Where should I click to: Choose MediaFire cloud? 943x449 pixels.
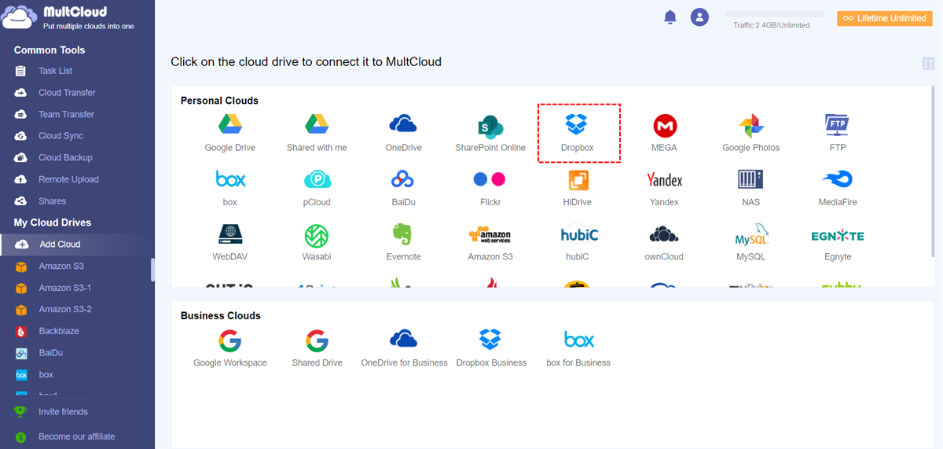coord(838,188)
